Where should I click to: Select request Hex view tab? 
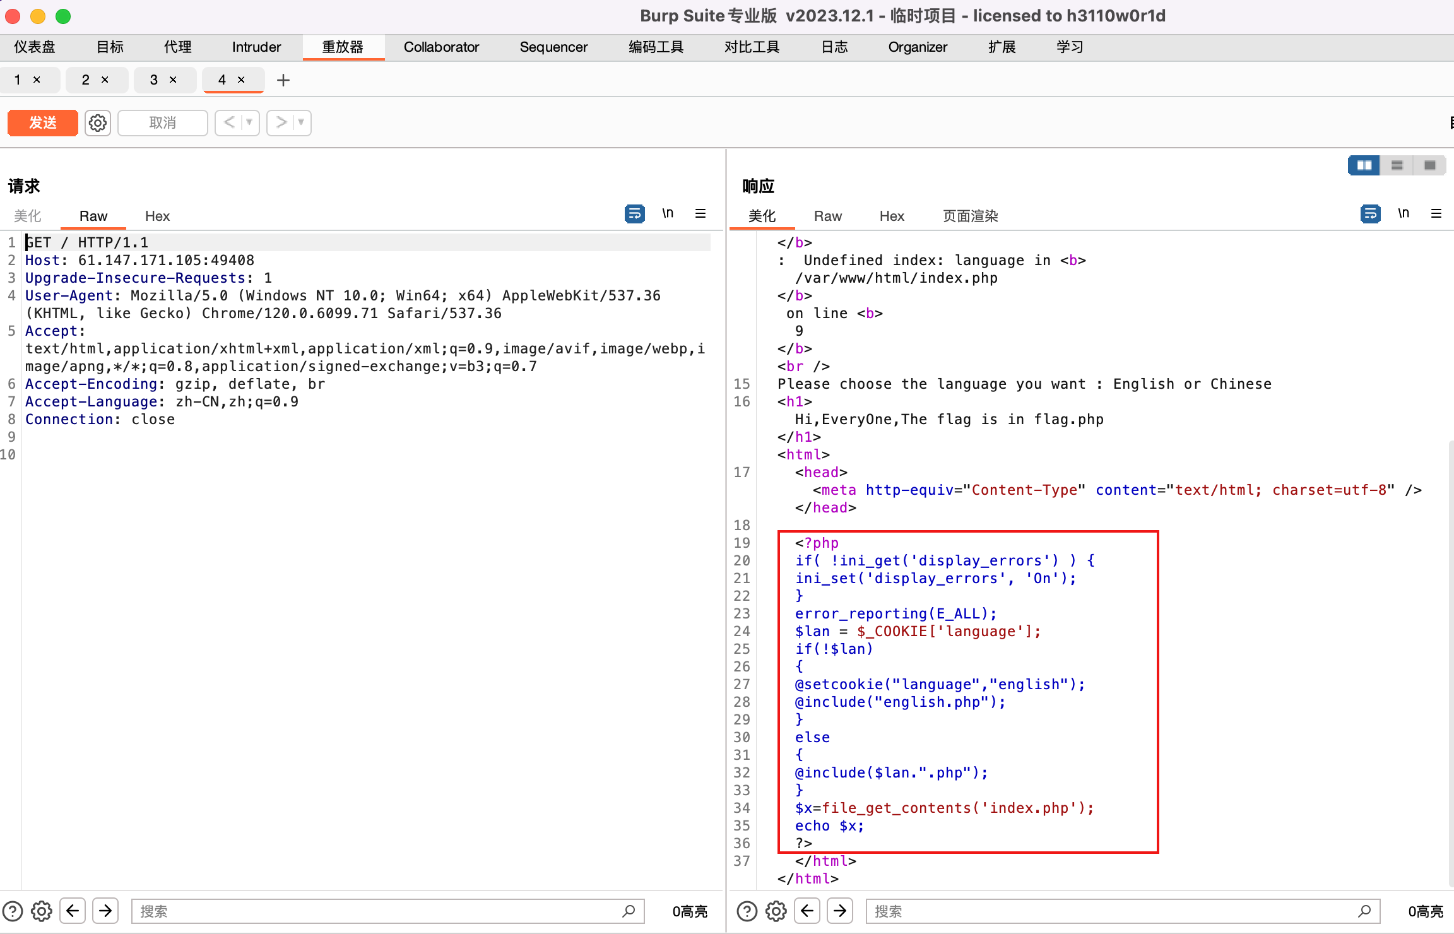pos(157,216)
